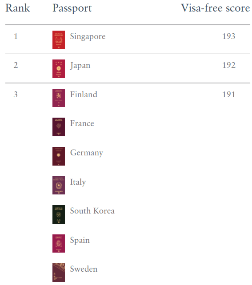
Task: Click the Sweden passport cover thumbnail
Action: click(59, 273)
